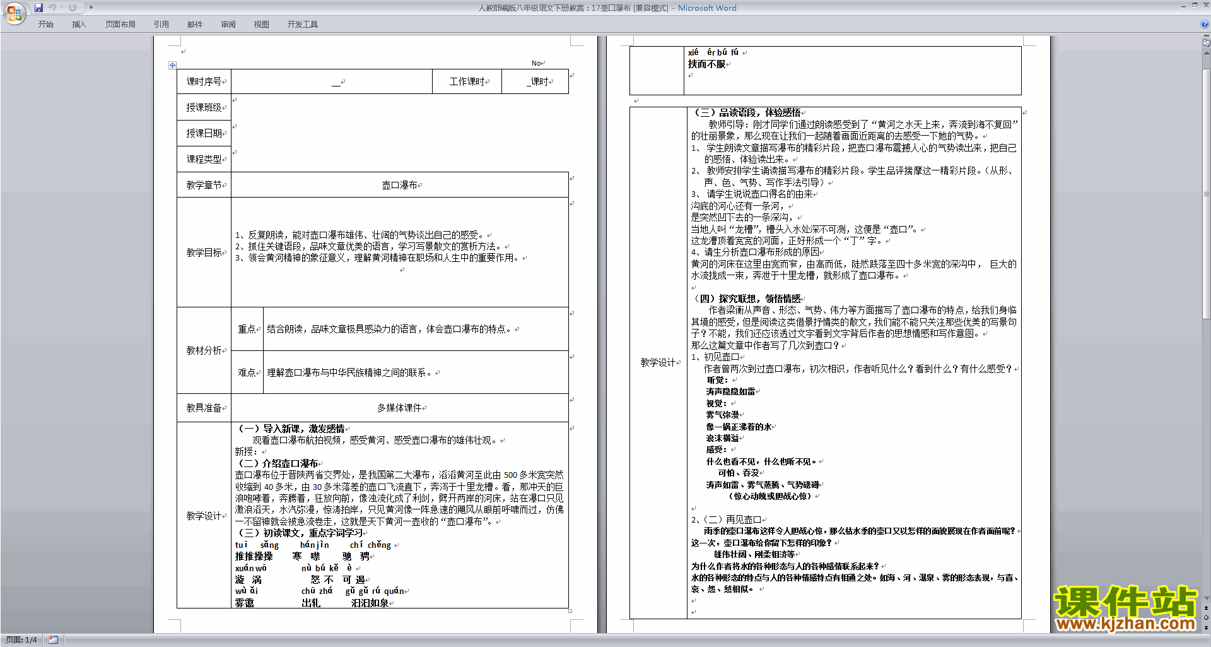Click heading （三）品读语段，体验感悟
The image size is (1211, 647).
click(746, 112)
